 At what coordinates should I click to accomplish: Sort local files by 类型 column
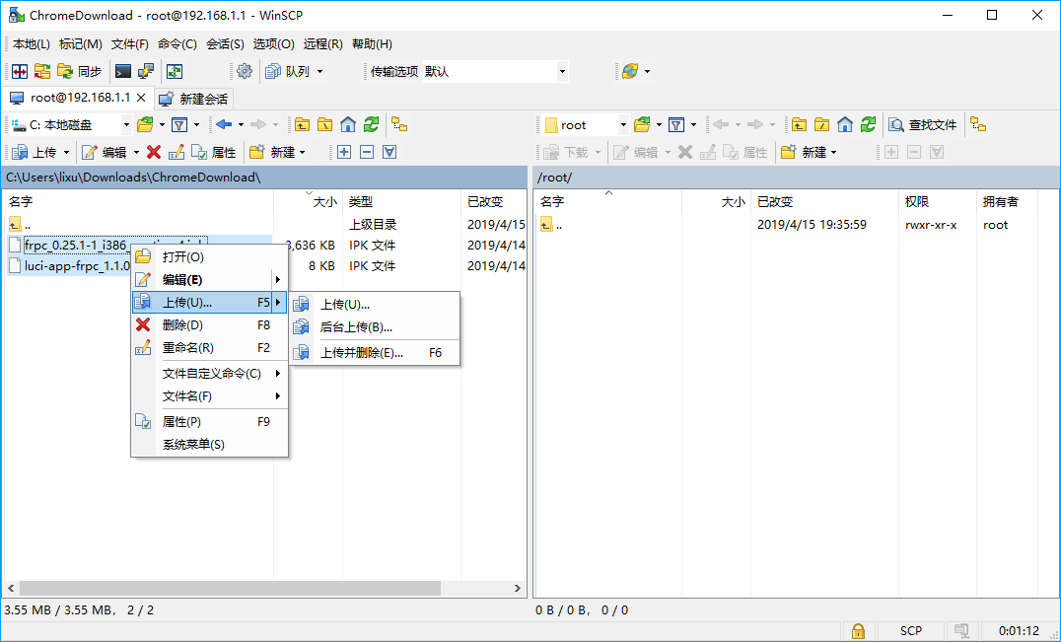401,201
